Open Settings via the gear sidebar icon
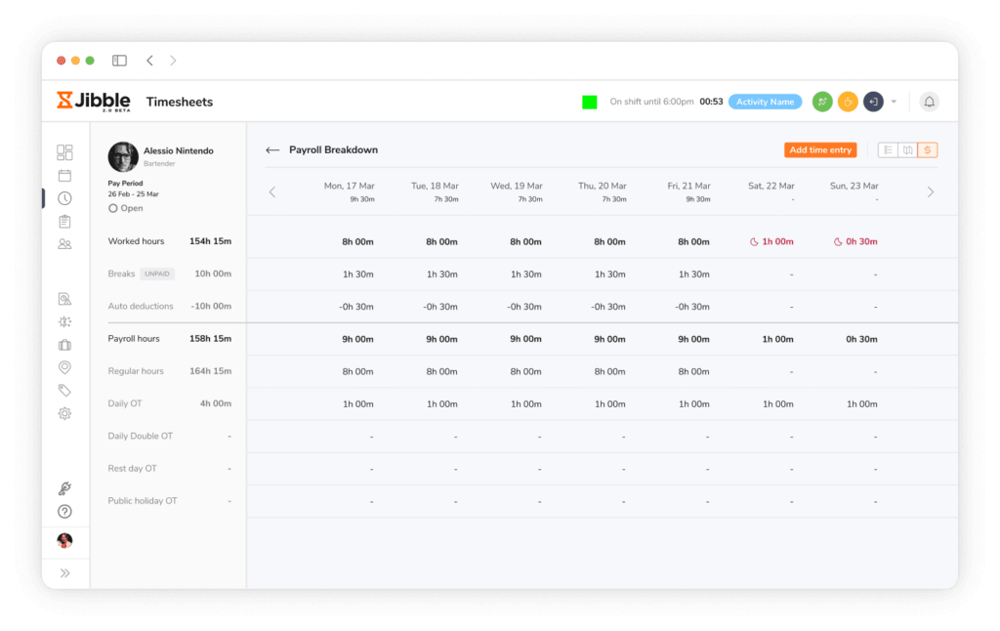This screenshot has height=631, width=1000. coord(64,413)
